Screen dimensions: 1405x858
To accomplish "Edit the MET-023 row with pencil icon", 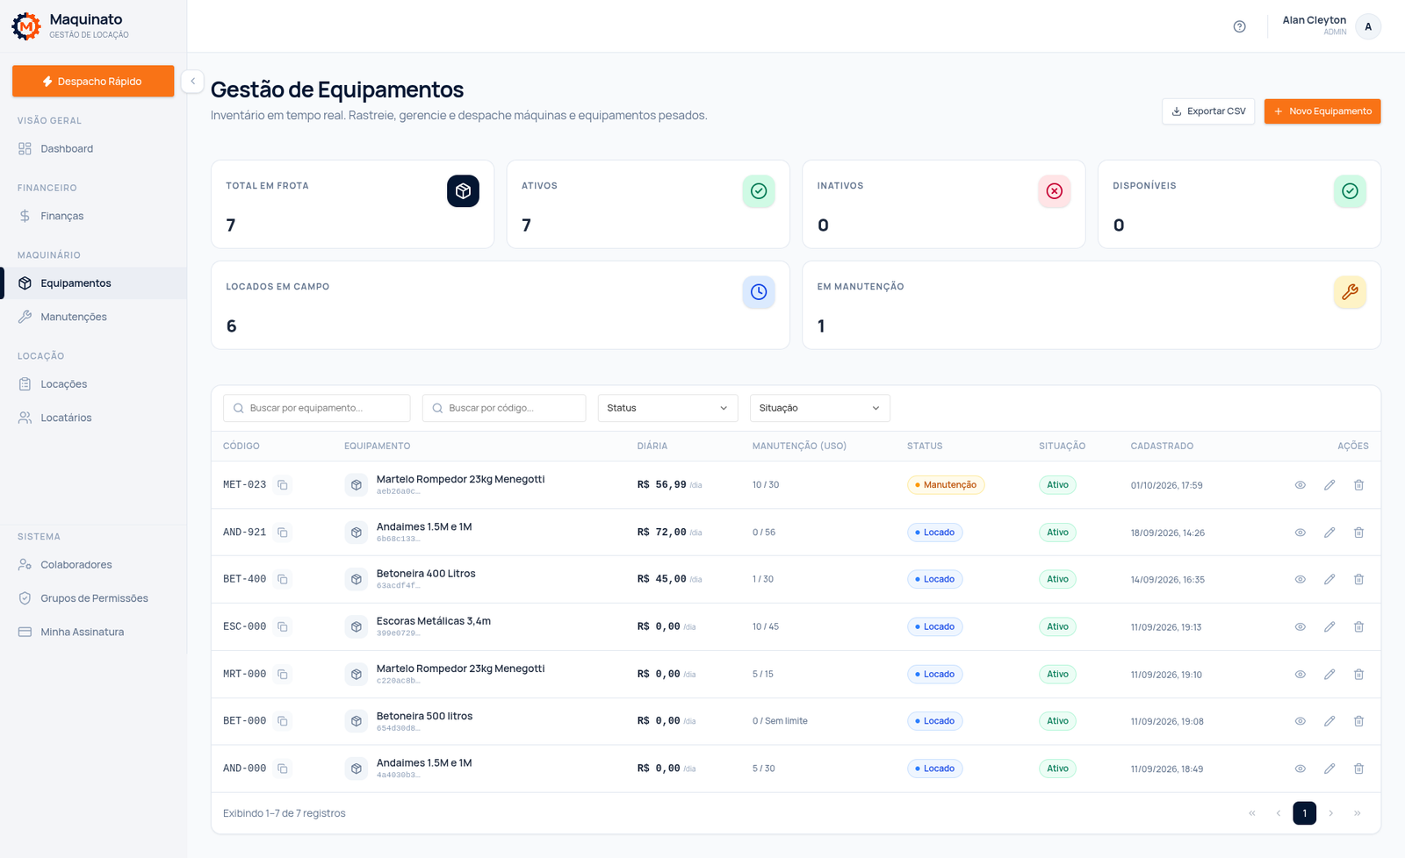I will pyautogui.click(x=1329, y=485).
